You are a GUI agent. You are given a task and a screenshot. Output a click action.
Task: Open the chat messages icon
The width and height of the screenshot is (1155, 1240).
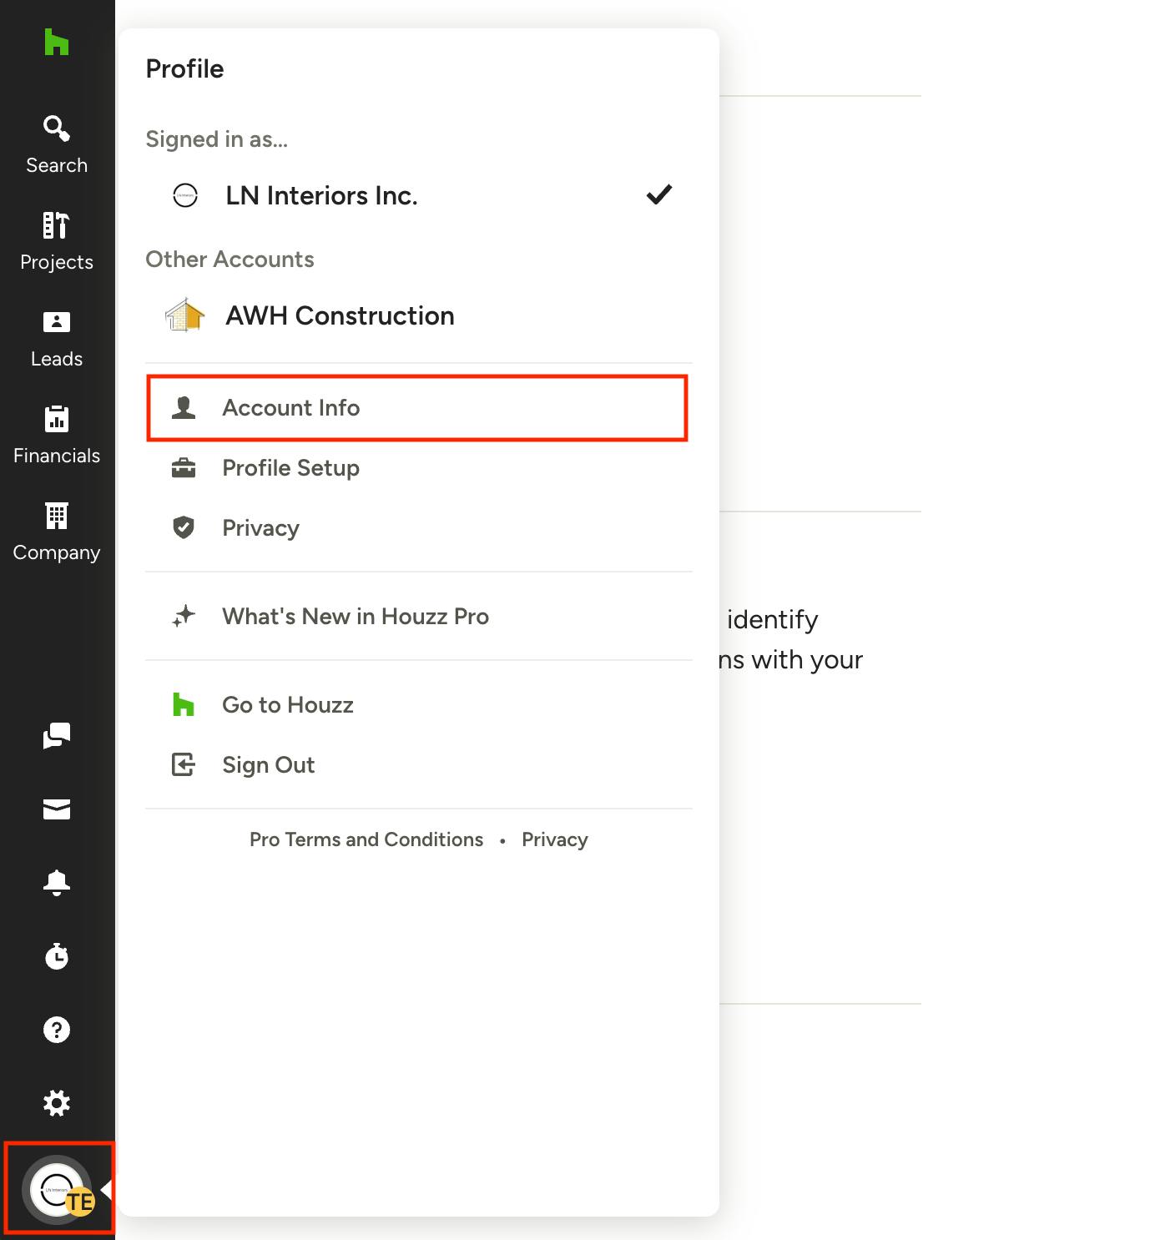[57, 736]
